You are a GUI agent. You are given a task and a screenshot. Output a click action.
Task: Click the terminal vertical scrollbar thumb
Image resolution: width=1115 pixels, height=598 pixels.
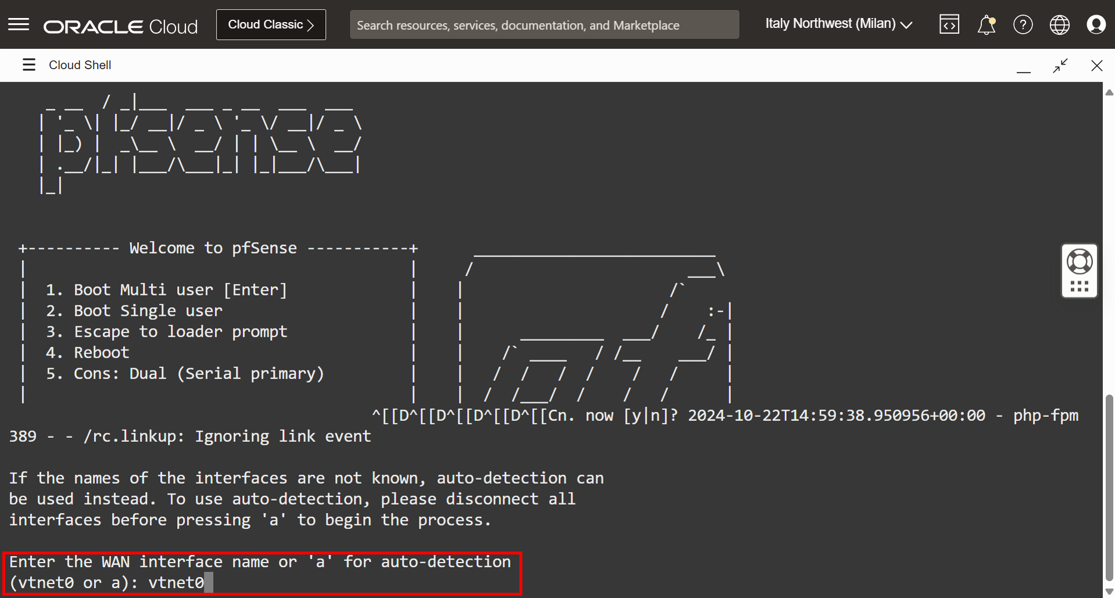click(1109, 488)
